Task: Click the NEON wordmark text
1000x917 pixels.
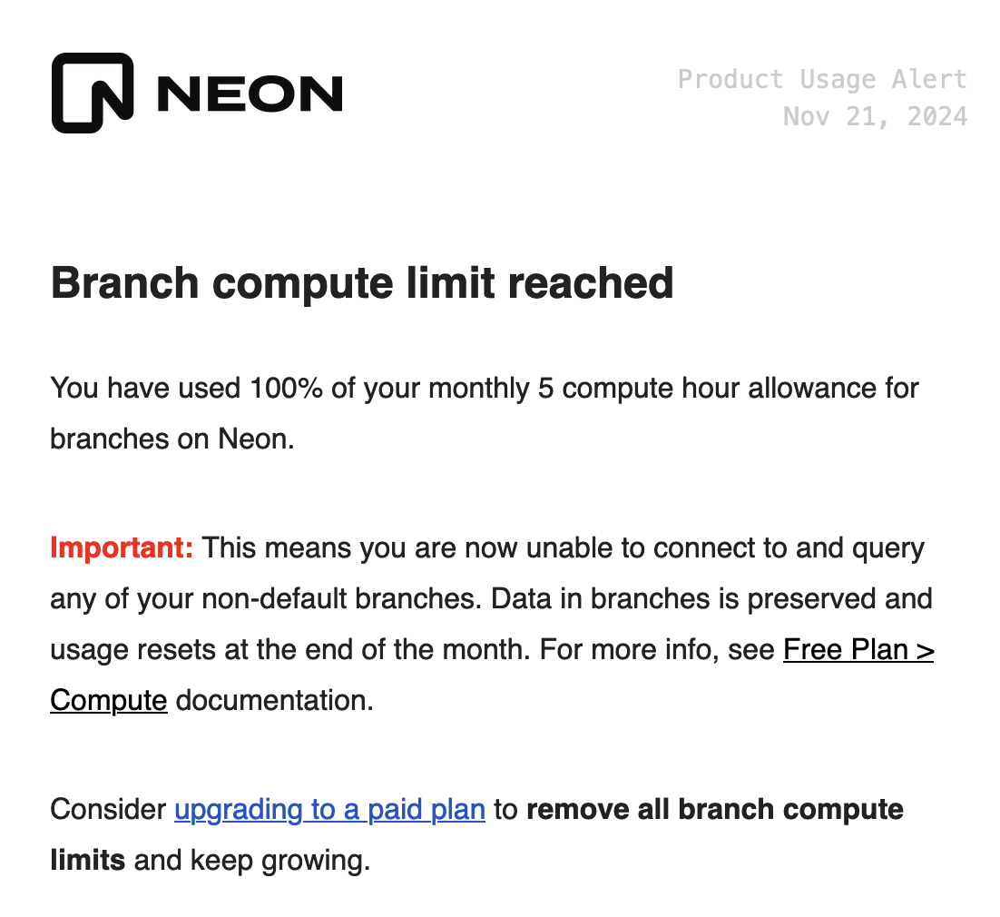Action: click(x=250, y=94)
